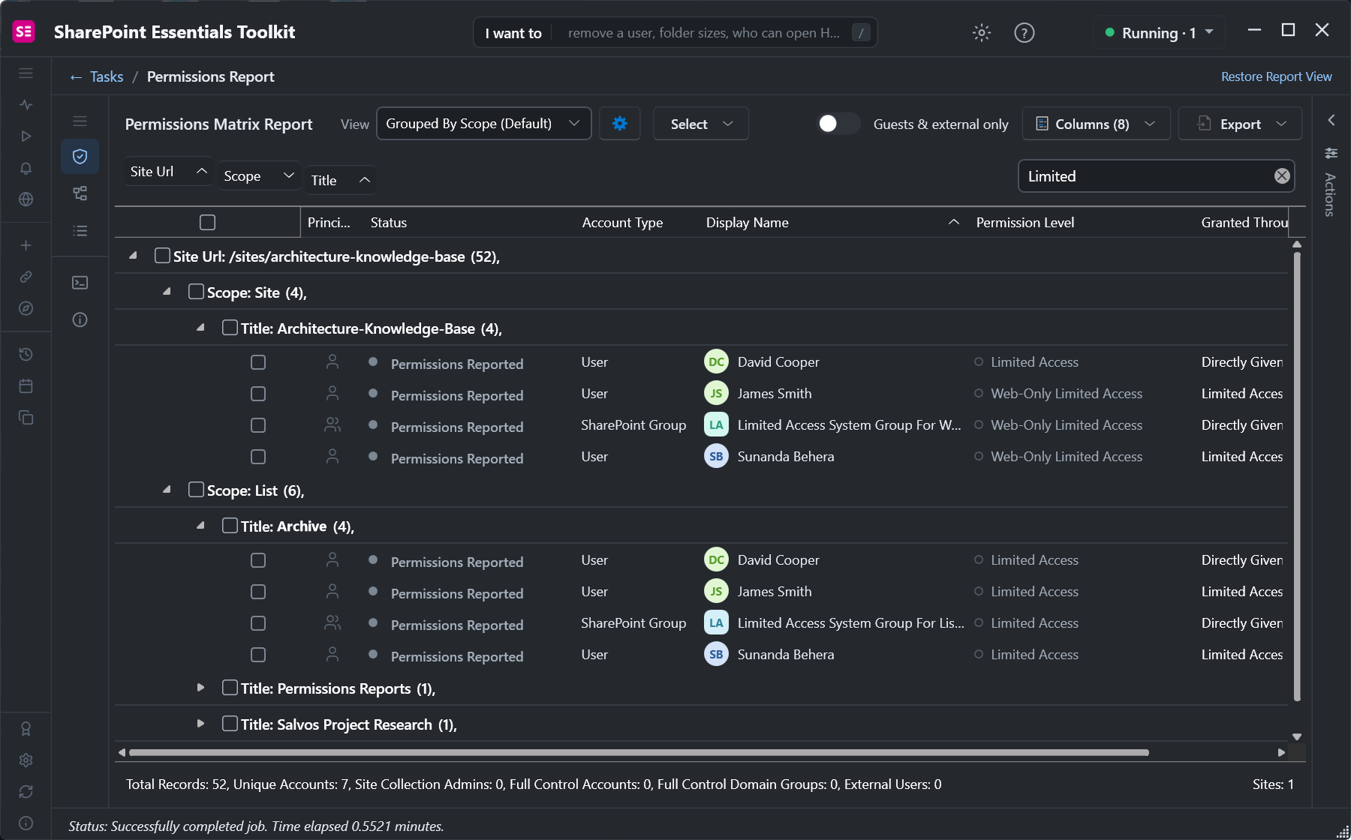Click the link chain icon in sidebar

pos(26,277)
